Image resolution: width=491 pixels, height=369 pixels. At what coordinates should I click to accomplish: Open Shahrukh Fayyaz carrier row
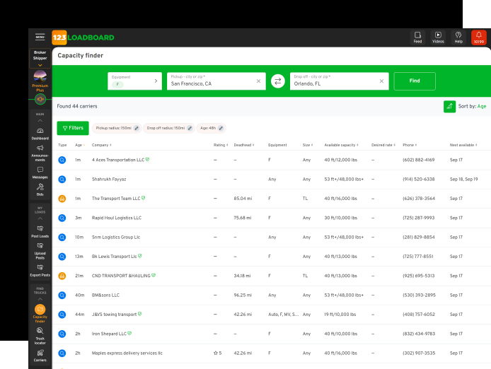(x=272, y=180)
